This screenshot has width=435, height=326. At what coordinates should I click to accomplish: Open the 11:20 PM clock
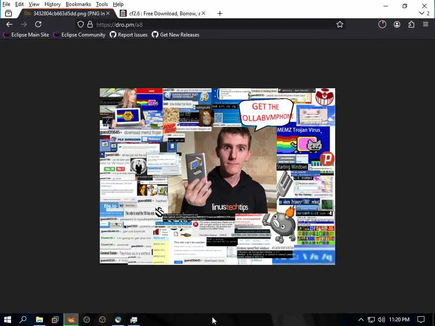tap(399, 320)
